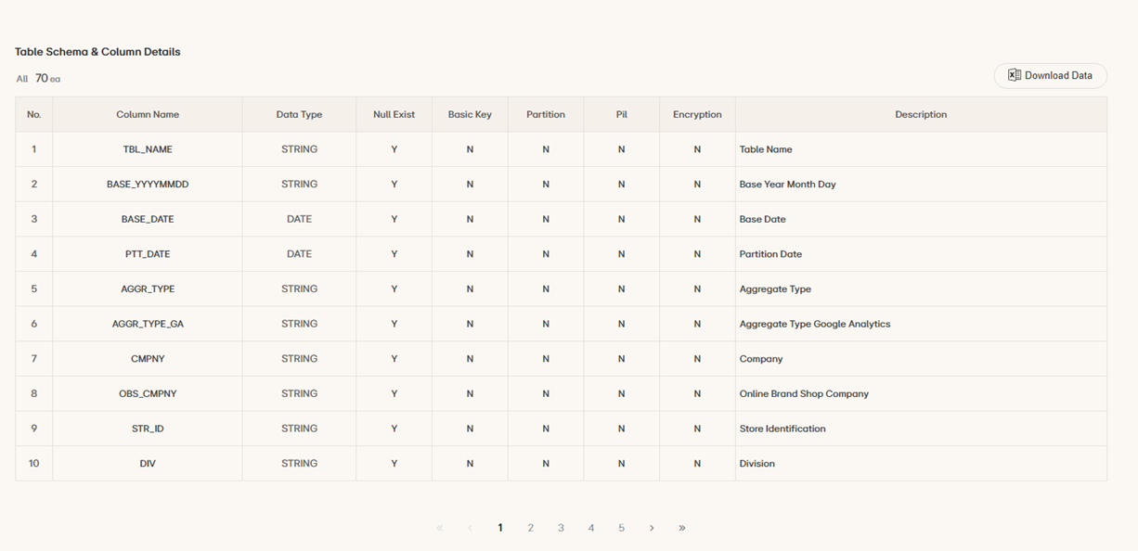Click the Data Type column header
The image size is (1138, 551).
pos(299,115)
